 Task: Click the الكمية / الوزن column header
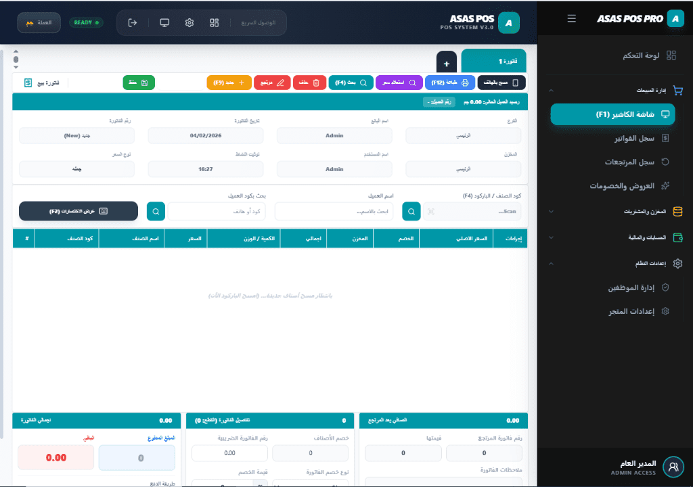tap(244, 239)
